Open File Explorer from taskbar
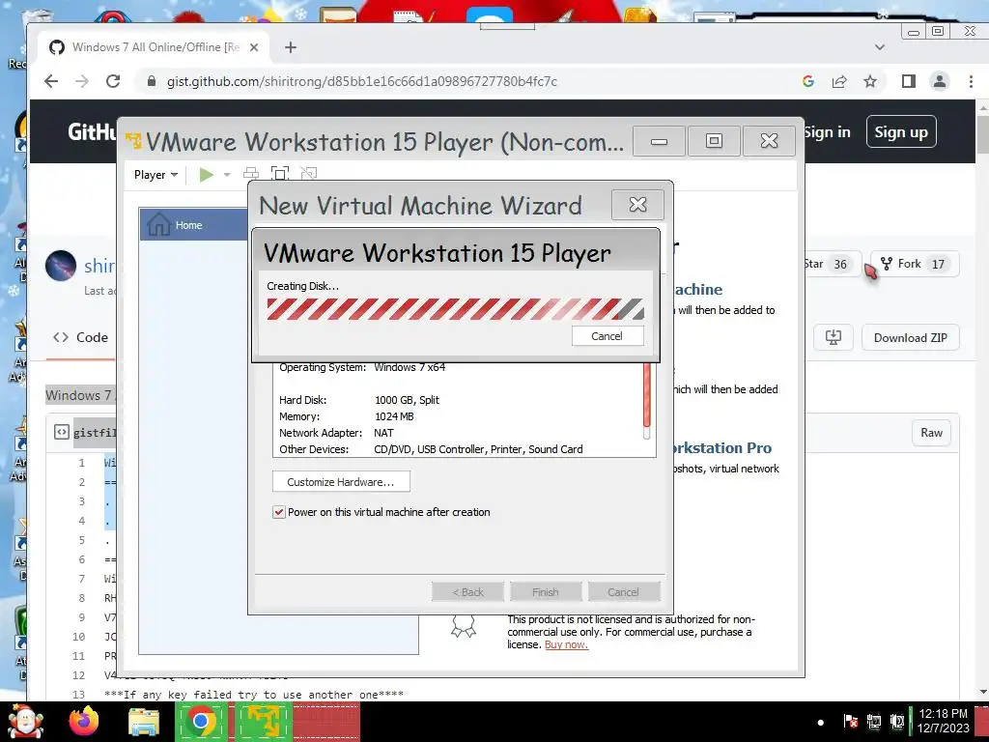989x742 pixels. (144, 723)
